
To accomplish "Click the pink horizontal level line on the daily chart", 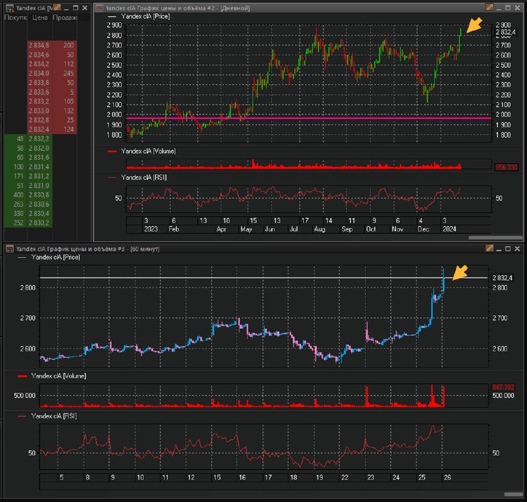I will click(308, 118).
